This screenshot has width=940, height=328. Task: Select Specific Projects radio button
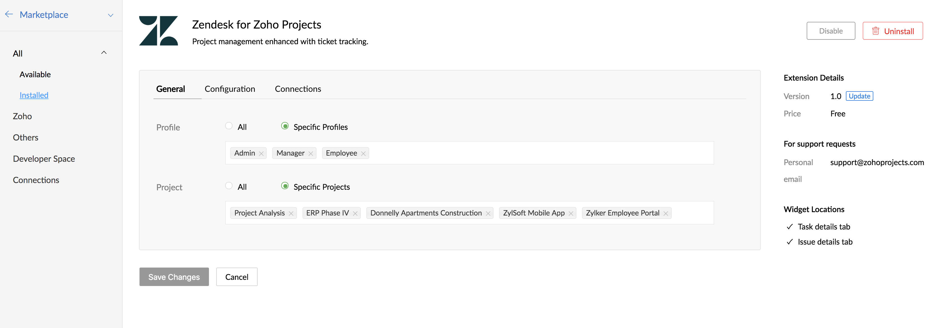tap(285, 186)
